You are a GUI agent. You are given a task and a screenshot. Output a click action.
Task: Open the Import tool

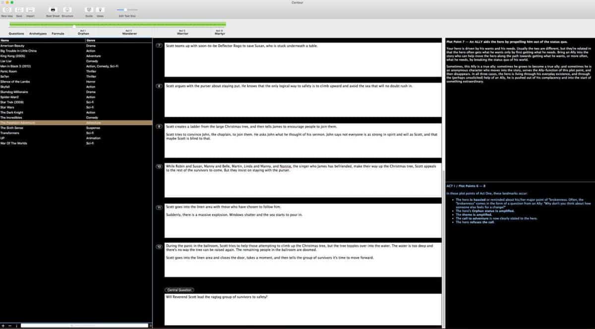[30, 10]
